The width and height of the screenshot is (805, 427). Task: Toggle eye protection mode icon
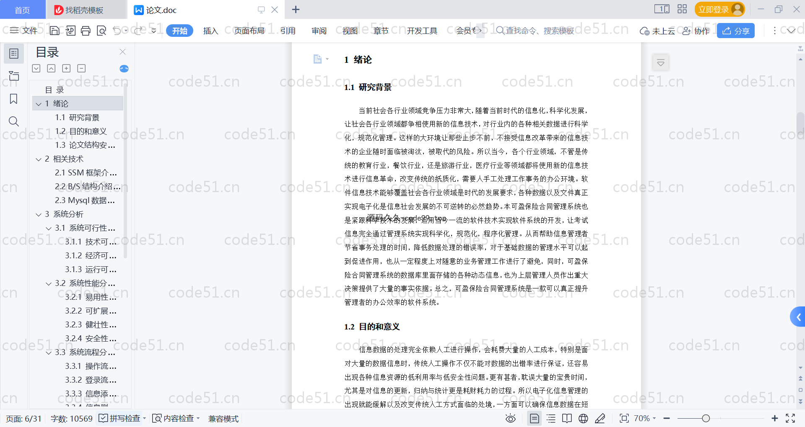510,418
